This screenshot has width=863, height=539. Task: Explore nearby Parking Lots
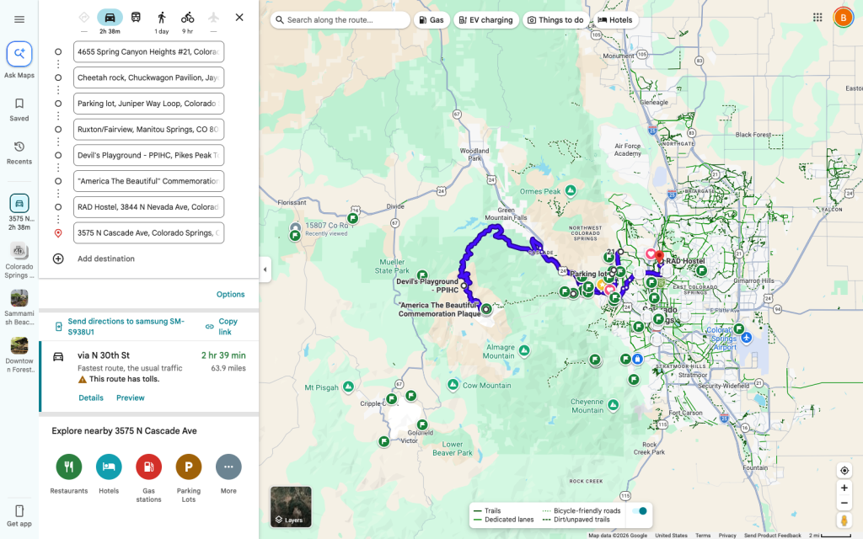coord(189,467)
